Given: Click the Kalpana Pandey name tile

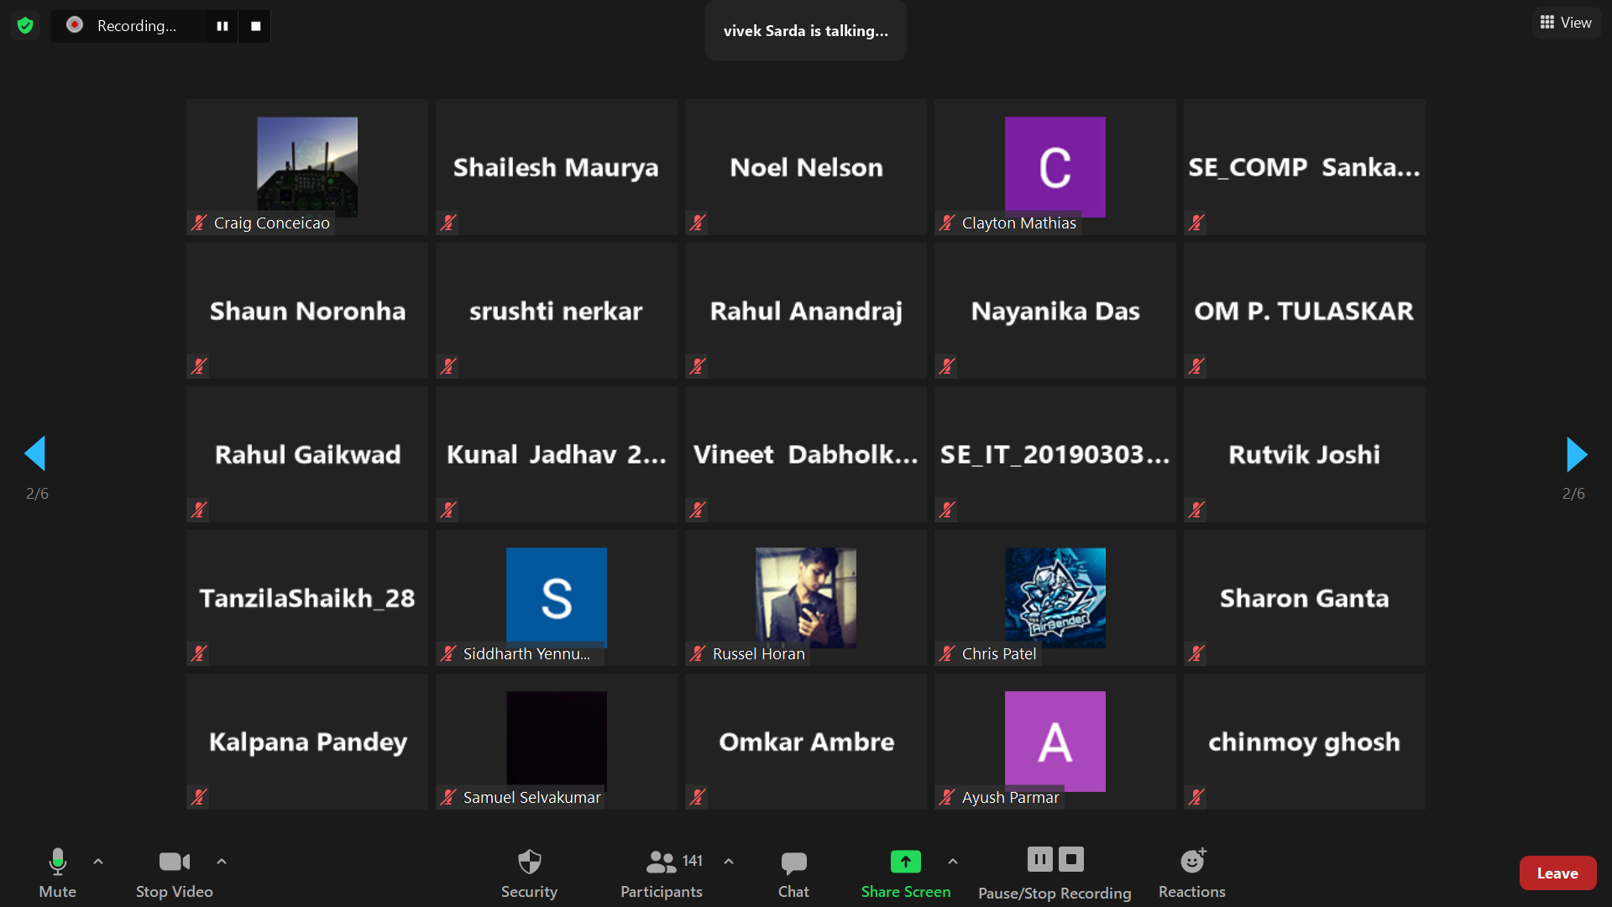Looking at the screenshot, I should (307, 742).
